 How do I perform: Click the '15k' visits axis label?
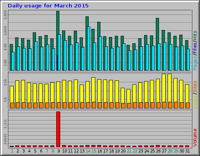(5, 82)
